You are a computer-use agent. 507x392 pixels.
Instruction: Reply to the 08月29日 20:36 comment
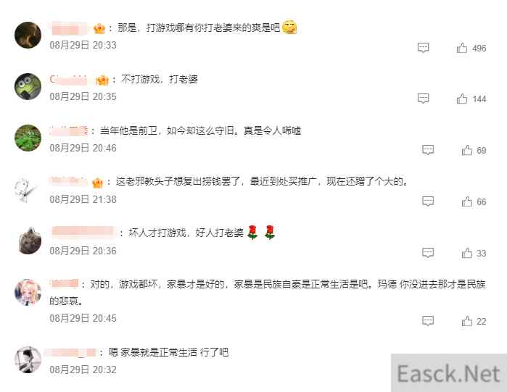click(x=428, y=252)
